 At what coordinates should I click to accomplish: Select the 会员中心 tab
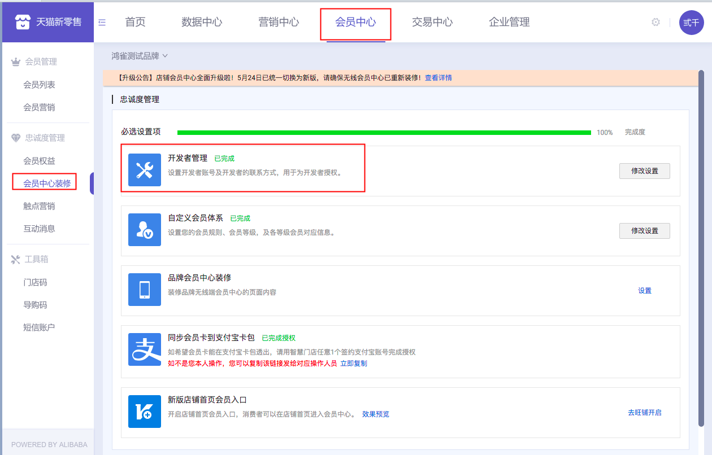(355, 22)
